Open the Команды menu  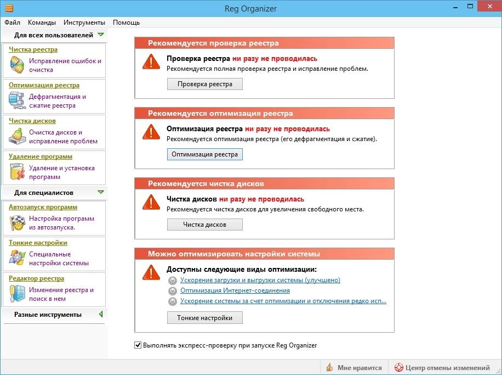42,23
